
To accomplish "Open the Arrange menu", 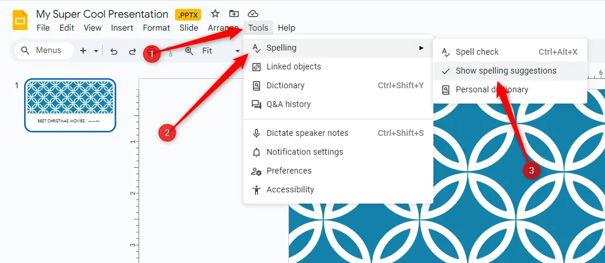I will 223,28.
